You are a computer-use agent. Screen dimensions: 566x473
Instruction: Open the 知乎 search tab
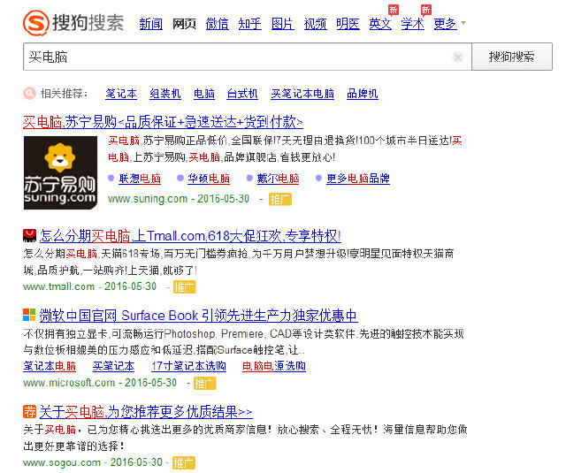(x=249, y=24)
